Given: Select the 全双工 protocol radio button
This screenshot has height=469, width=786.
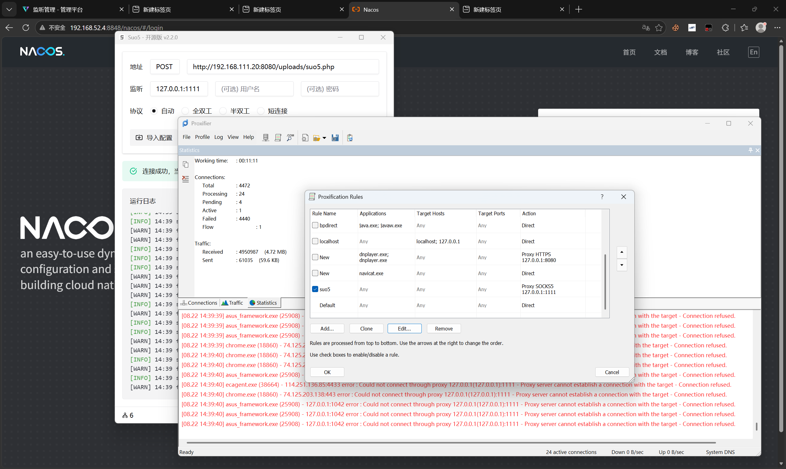Looking at the screenshot, I should point(186,111).
